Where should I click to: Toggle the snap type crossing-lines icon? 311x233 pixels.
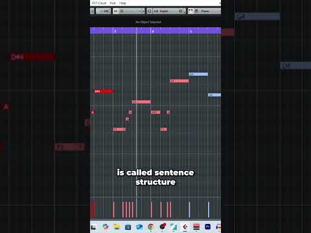(116, 11)
